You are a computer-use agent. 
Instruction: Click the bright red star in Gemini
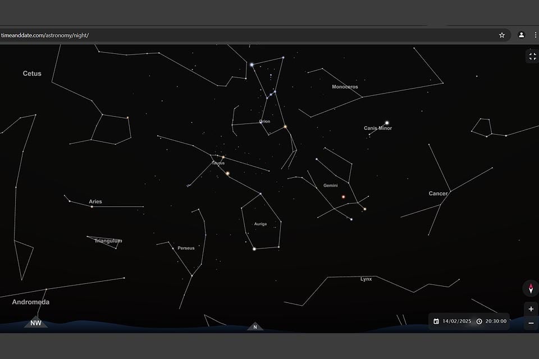point(343,196)
